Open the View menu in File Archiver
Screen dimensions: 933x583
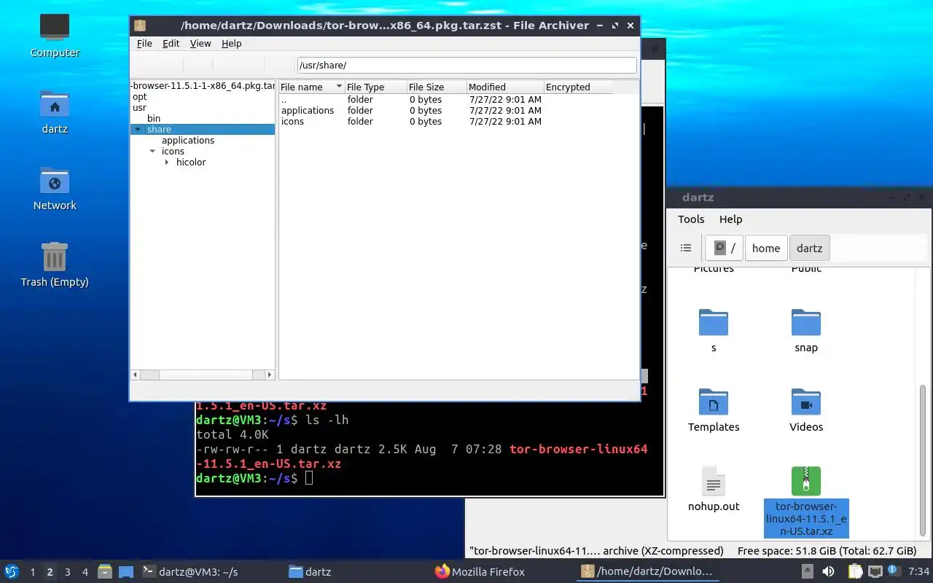point(200,44)
